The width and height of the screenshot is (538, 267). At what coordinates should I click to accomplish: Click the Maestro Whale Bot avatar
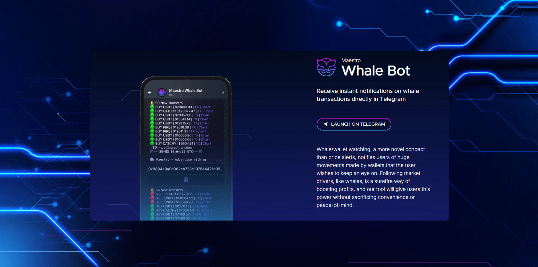click(161, 92)
